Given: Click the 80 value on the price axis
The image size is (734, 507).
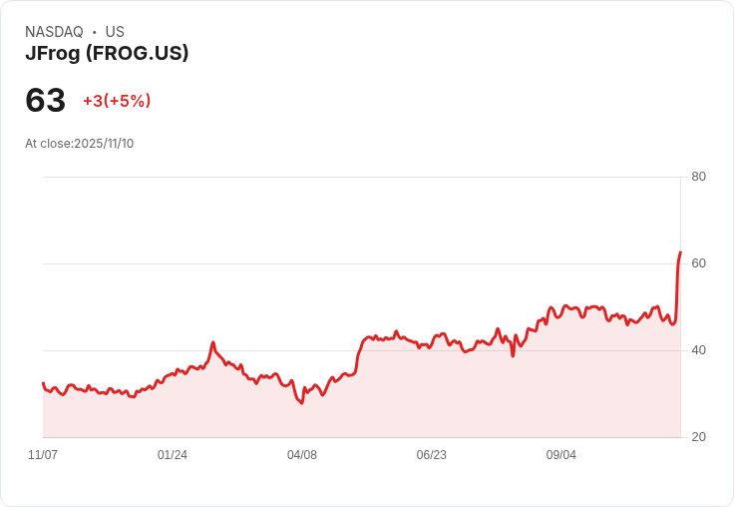Looking at the screenshot, I should [698, 177].
